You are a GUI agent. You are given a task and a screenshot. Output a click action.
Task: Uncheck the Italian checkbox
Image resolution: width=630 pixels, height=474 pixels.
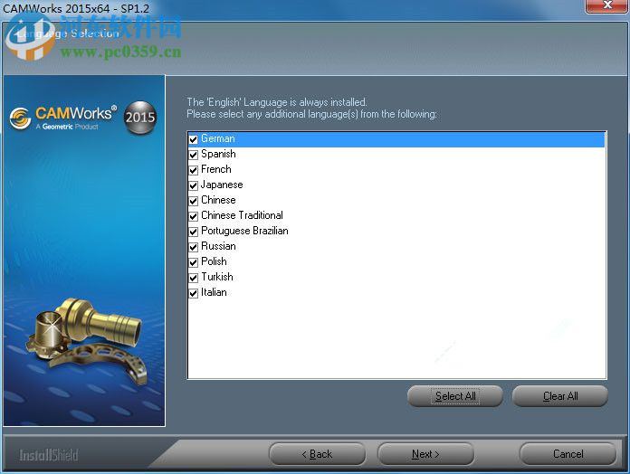[194, 293]
